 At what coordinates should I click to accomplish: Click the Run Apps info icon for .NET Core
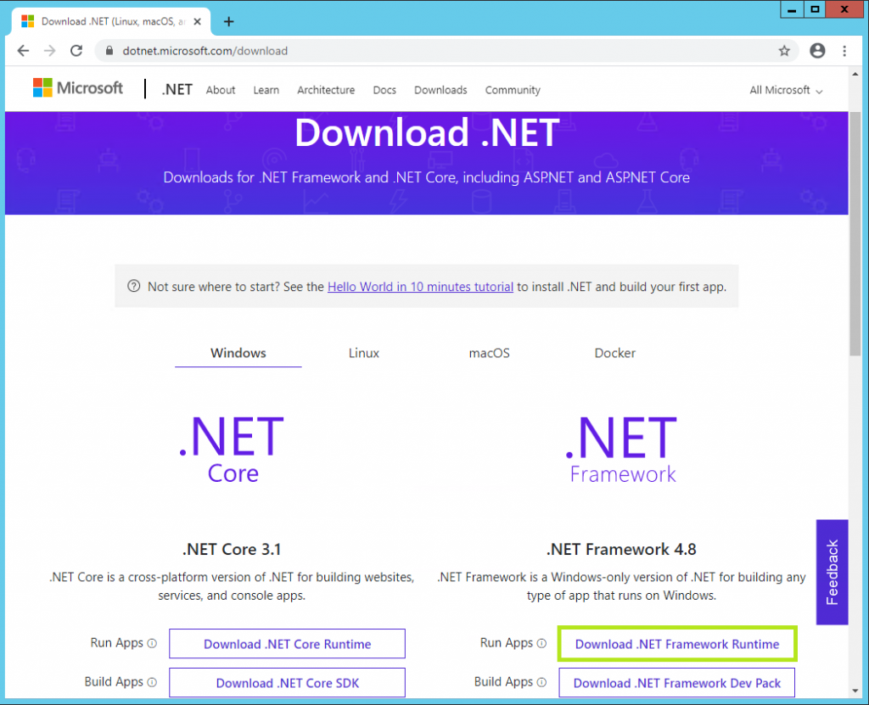click(x=154, y=643)
